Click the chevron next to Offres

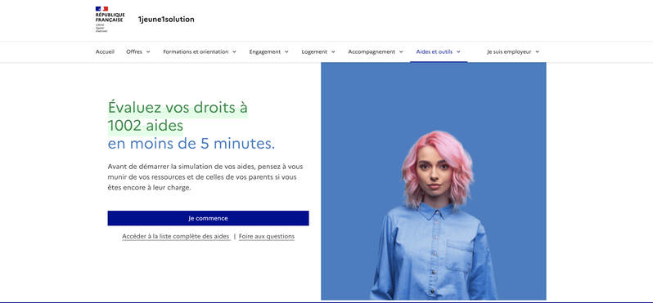(x=148, y=52)
